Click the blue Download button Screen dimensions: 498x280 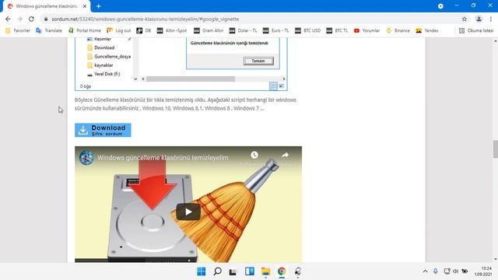click(x=103, y=130)
